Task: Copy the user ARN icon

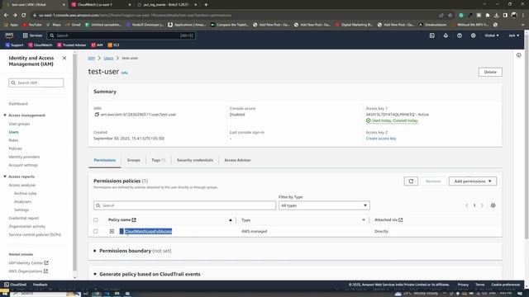Action: tap(97, 115)
